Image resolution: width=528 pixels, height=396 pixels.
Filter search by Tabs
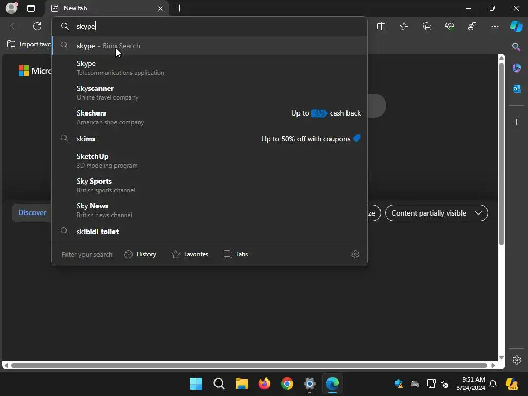point(236,254)
